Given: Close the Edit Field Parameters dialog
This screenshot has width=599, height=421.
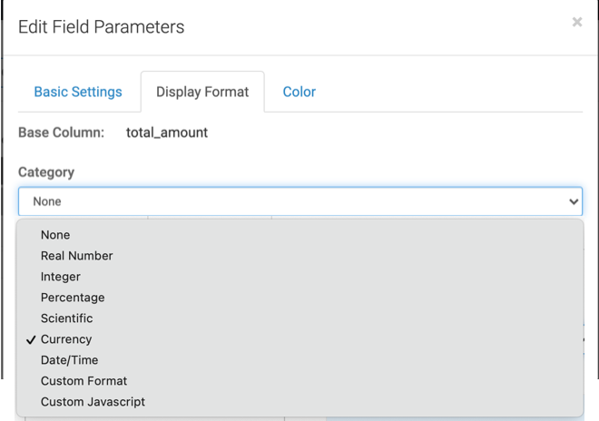Looking at the screenshot, I should [576, 23].
